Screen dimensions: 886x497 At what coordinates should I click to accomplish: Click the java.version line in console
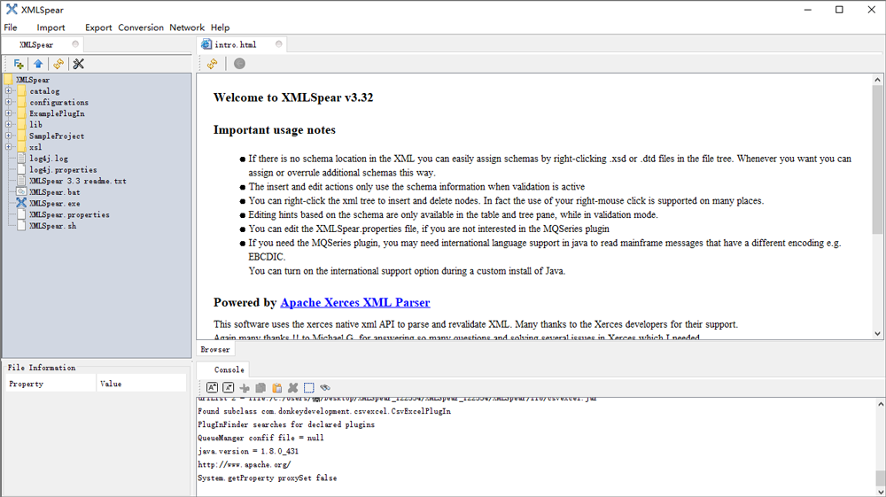[x=248, y=451]
